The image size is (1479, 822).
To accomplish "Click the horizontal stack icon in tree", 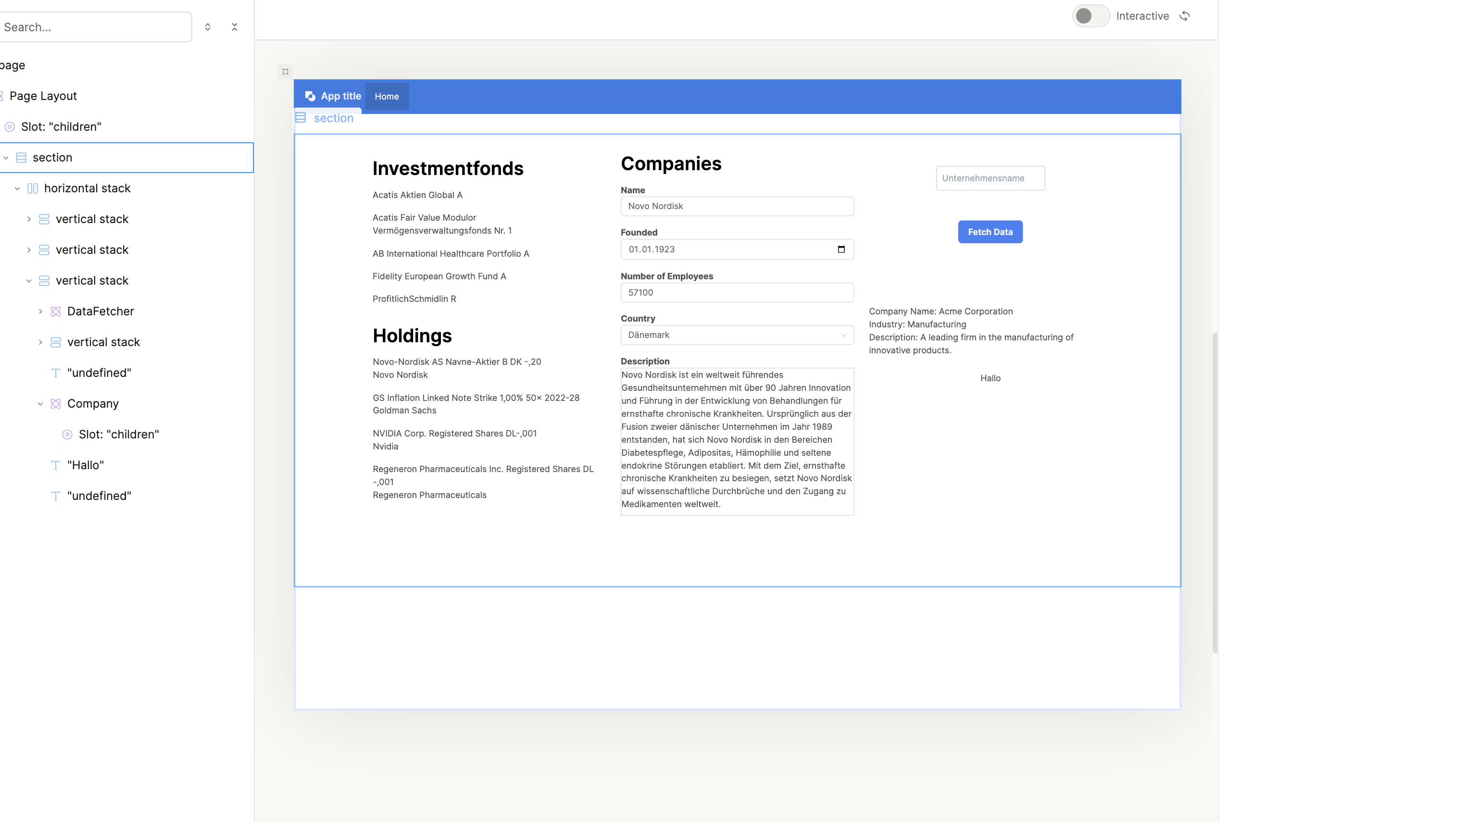I will [x=33, y=188].
